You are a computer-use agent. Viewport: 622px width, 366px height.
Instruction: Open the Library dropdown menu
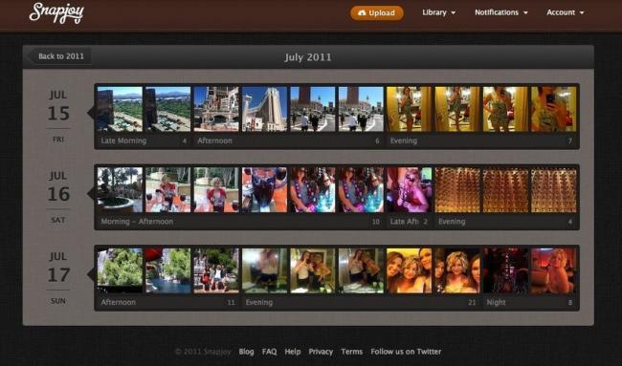[x=438, y=12]
